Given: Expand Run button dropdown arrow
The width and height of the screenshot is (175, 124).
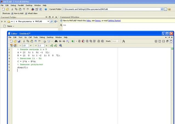Looking at the screenshot, I should [x=76, y=41].
